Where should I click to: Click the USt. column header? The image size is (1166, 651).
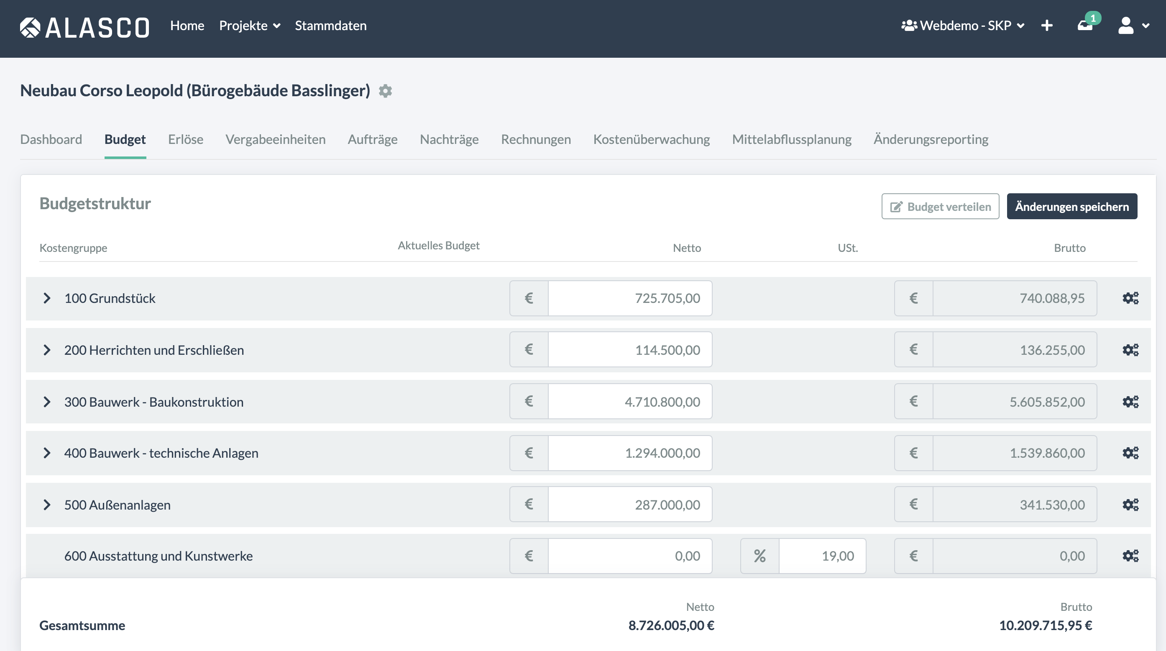tap(847, 248)
